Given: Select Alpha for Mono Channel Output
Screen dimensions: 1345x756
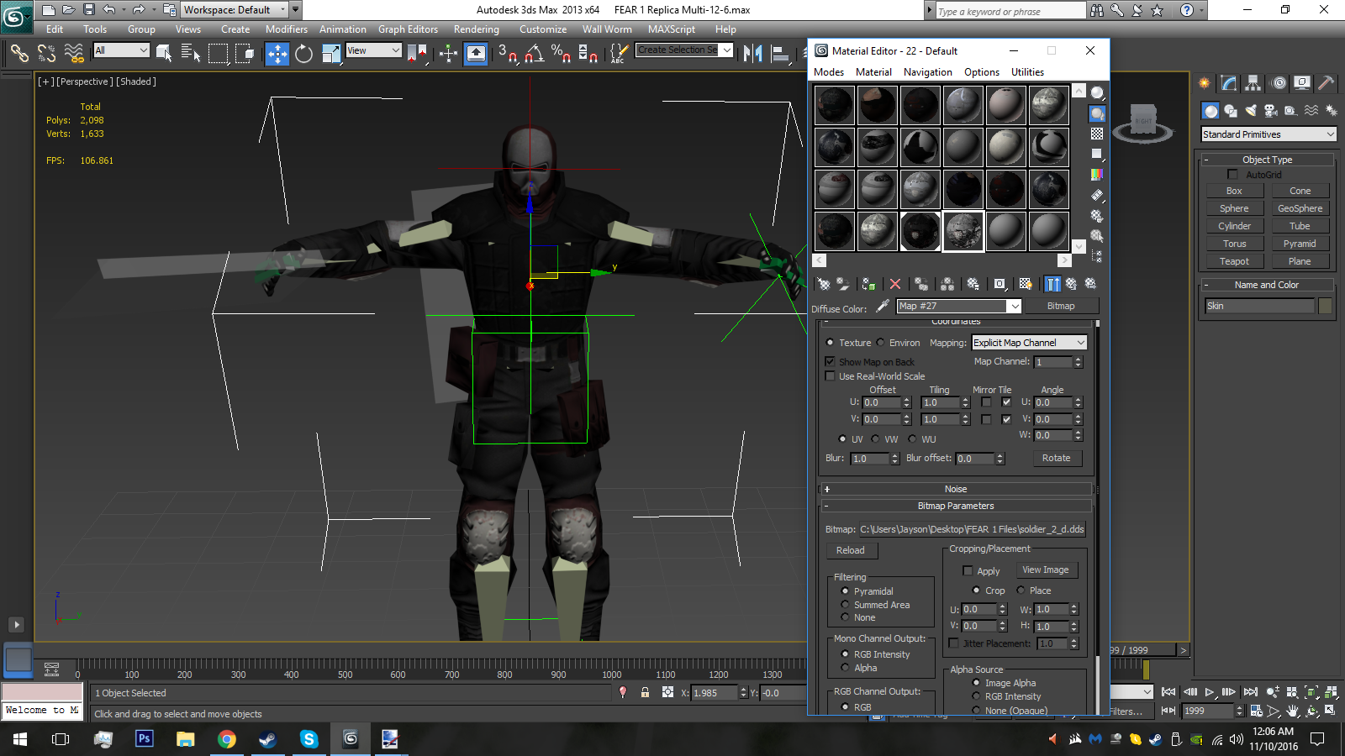Looking at the screenshot, I should click(845, 668).
